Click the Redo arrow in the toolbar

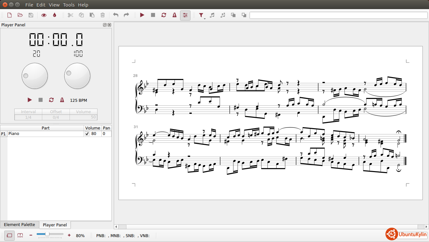coord(126,15)
